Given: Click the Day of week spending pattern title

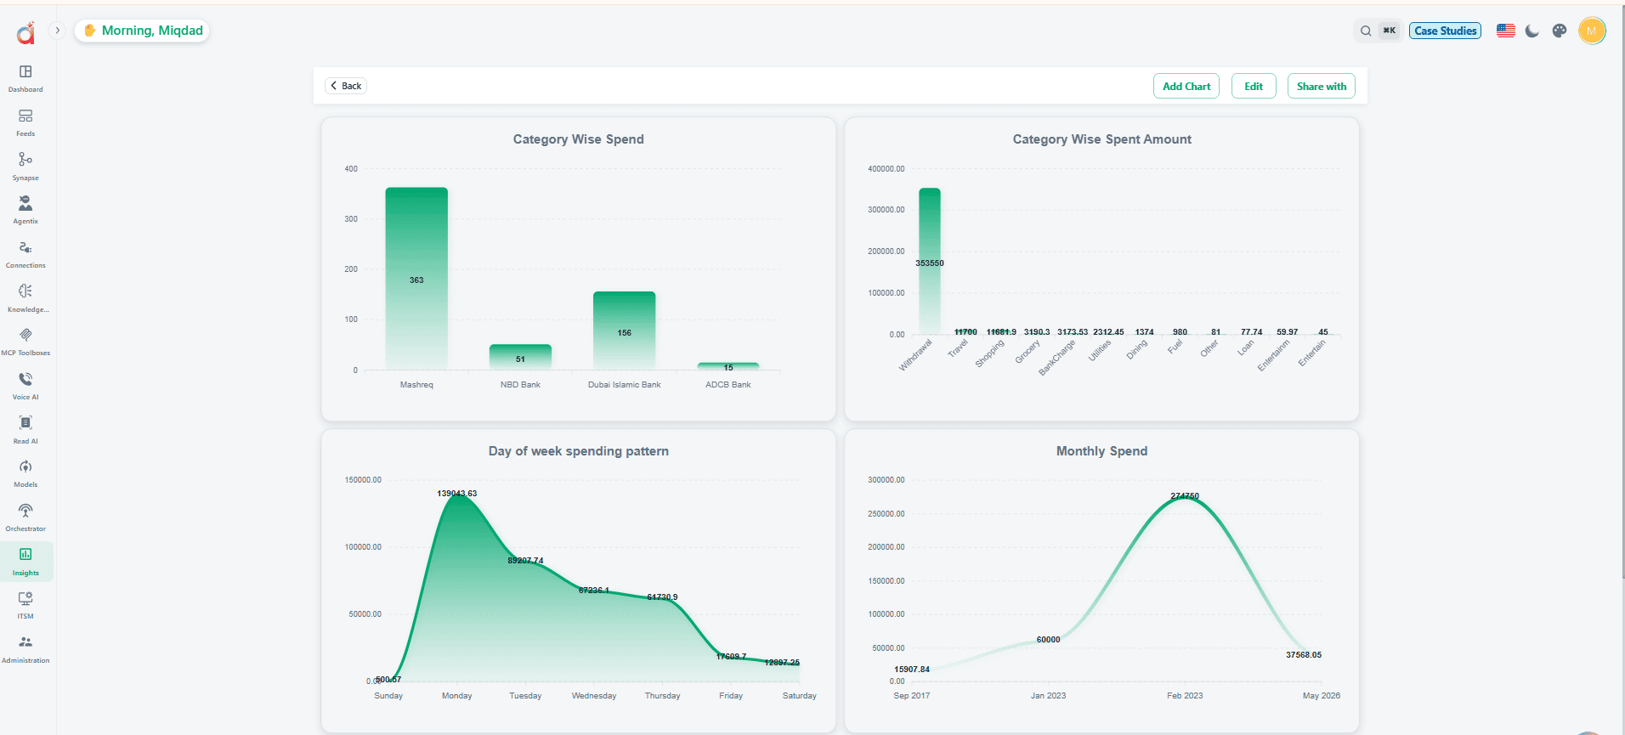Looking at the screenshot, I should click(x=579, y=451).
